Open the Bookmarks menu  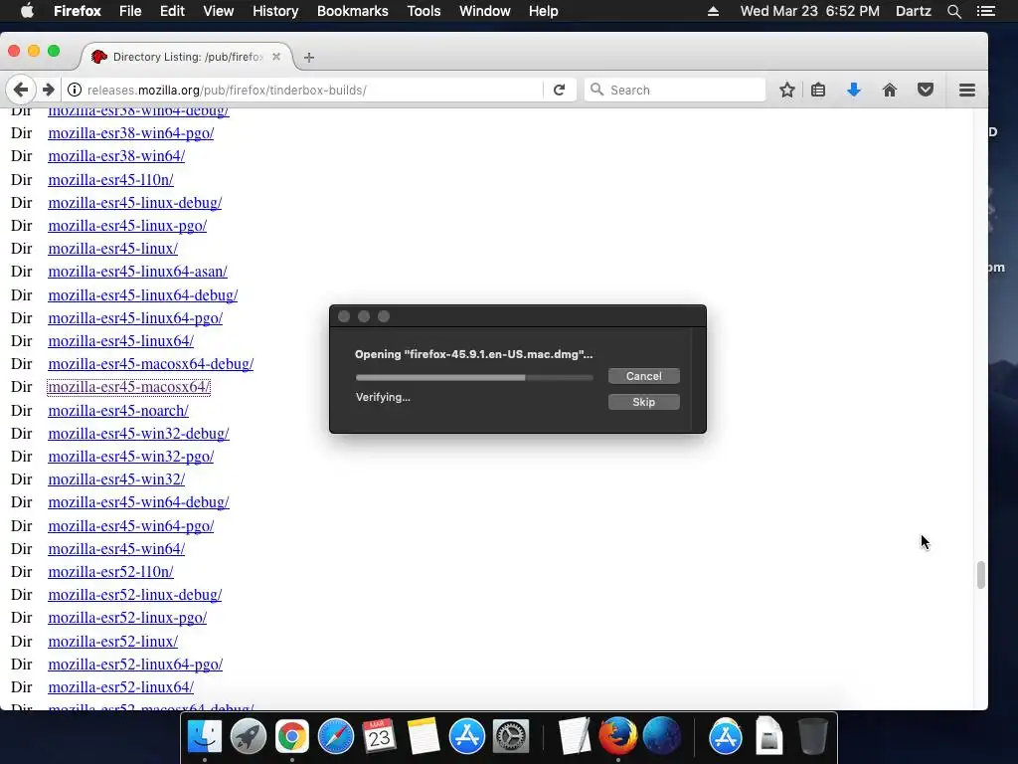click(353, 11)
